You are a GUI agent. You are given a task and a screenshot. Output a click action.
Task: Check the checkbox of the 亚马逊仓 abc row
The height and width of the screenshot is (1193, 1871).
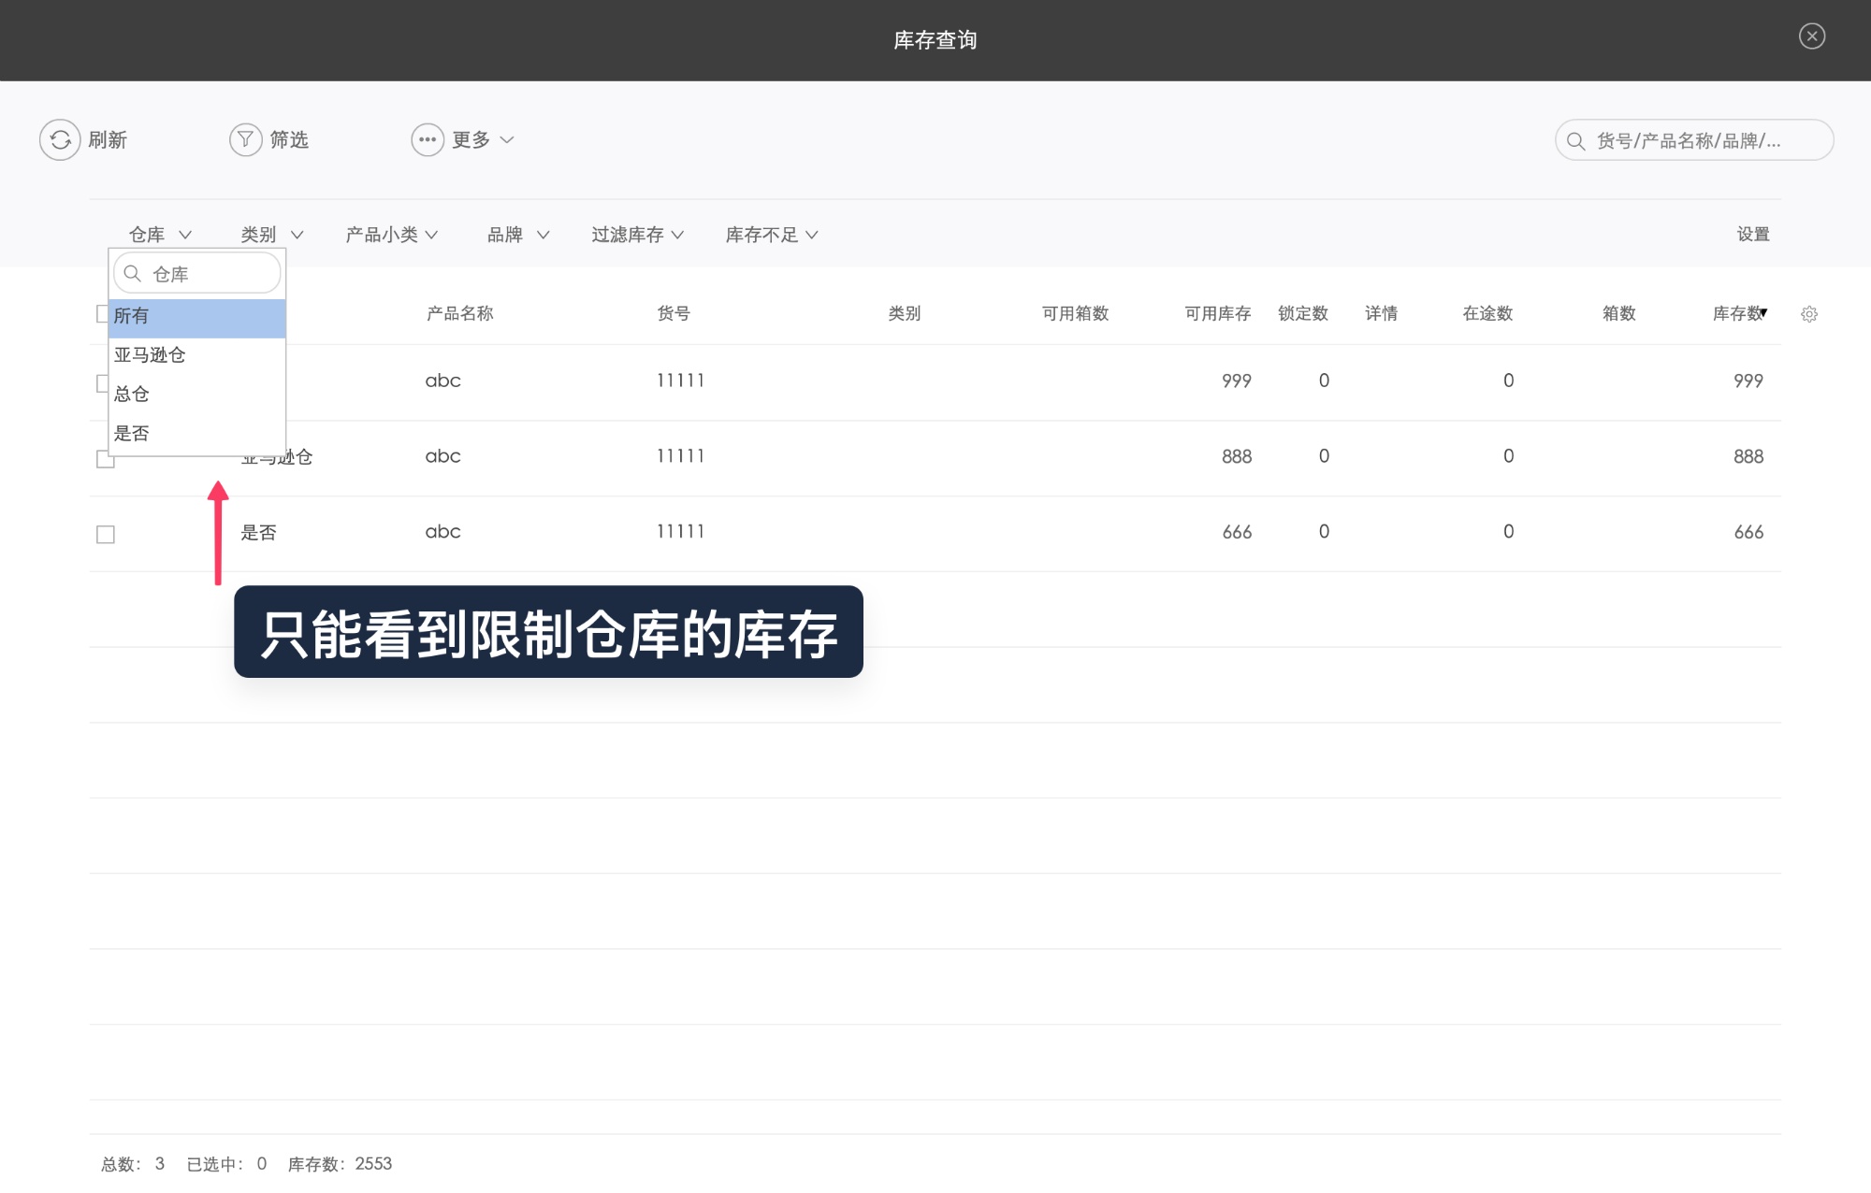[106, 458]
